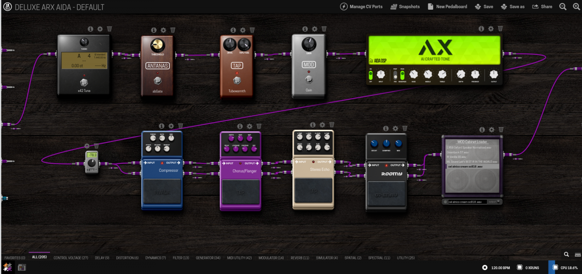The image size is (582, 274).
Task: Select the Reverb plugin category tab
Action: [x=299, y=258]
